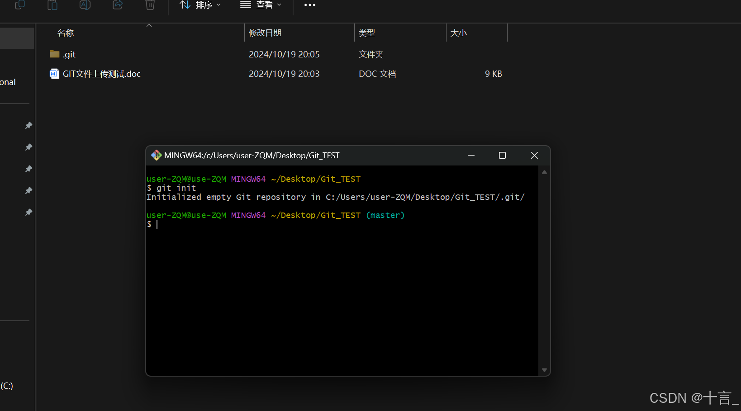Click the DOC 文档 type cell
741x411 pixels.
coord(377,74)
